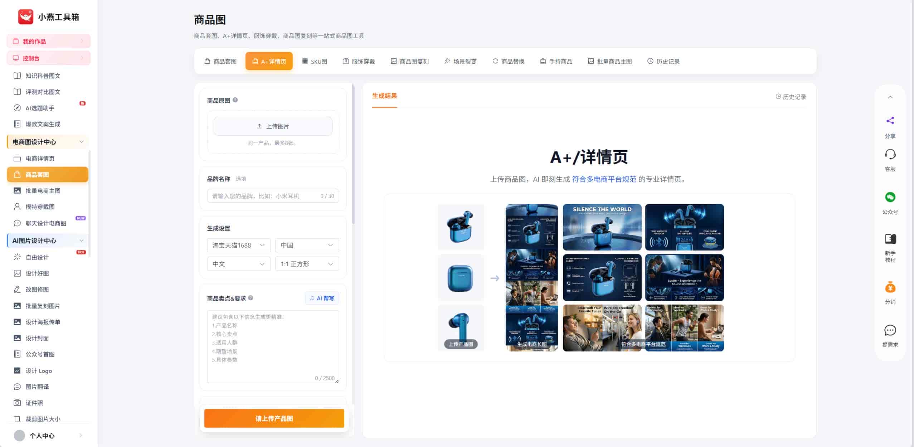This screenshot has width=914, height=447.
Task: Select the 生成结果 tab
Action: 384,96
